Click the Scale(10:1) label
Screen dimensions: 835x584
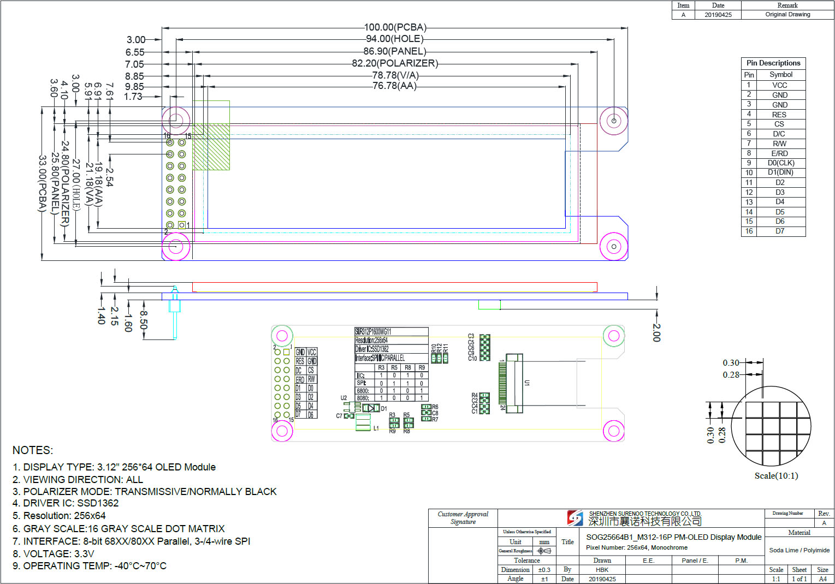coord(776,476)
